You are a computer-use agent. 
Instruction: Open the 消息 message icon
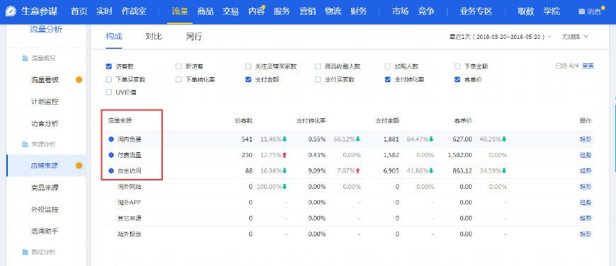point(582,11)
